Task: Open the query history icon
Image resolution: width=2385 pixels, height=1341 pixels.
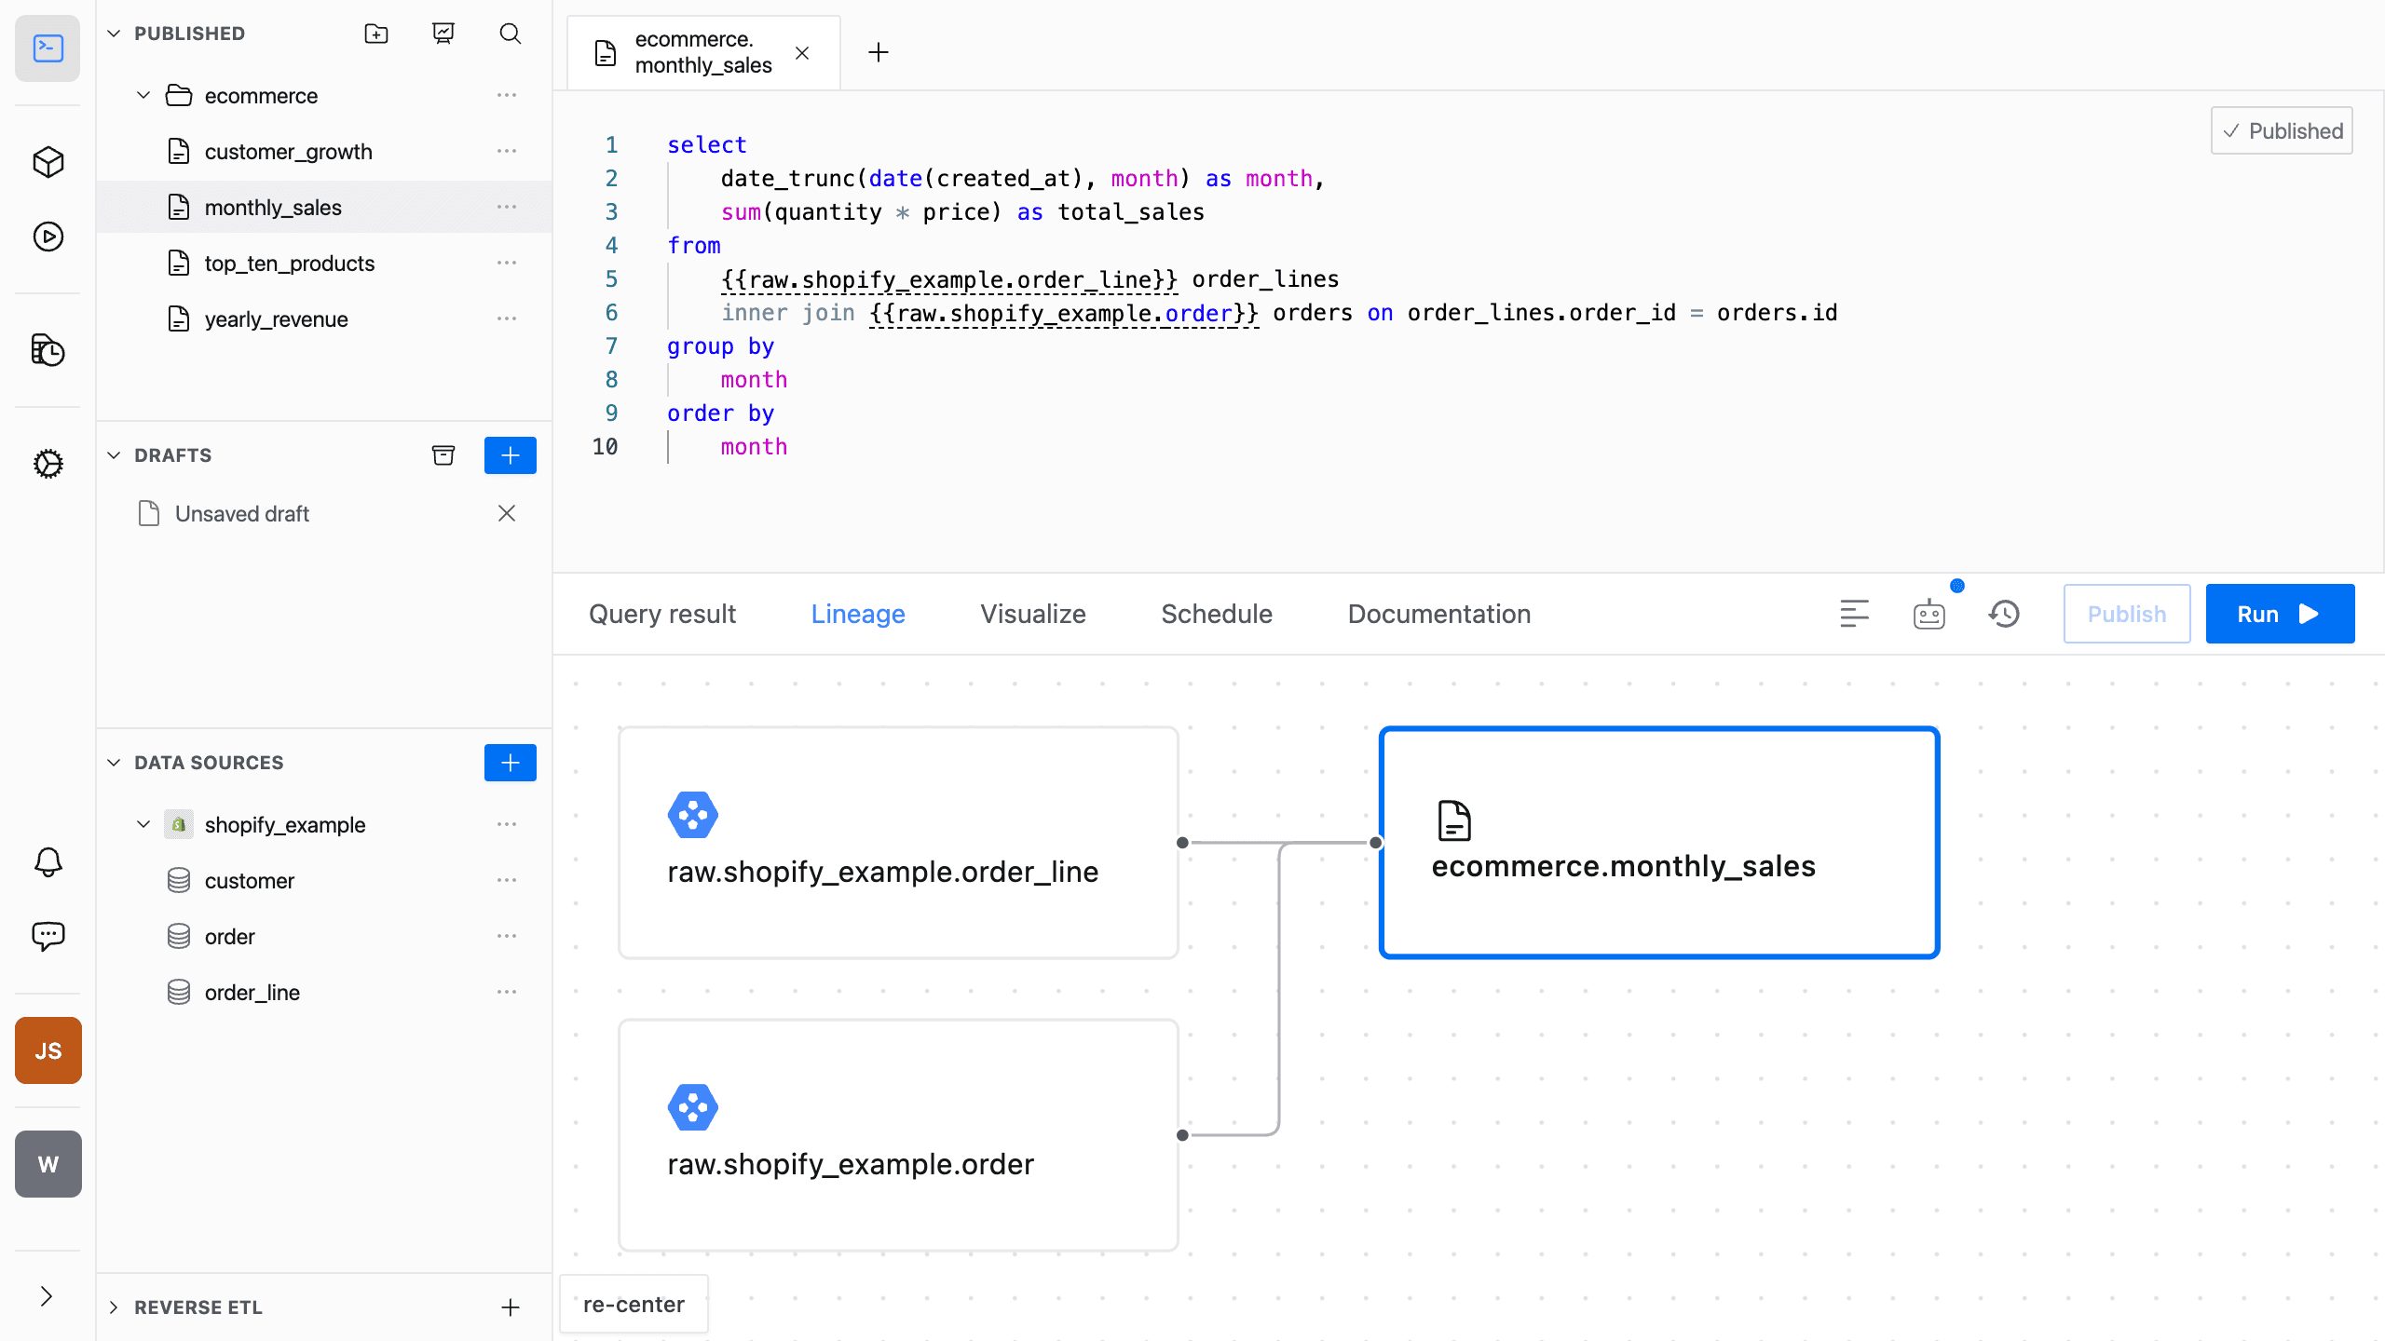Action: coord(2004,614)
